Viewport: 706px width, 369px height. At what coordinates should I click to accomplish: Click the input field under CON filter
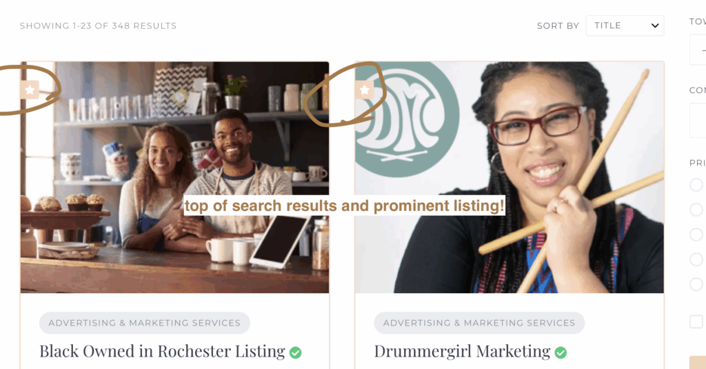[698, 120]
